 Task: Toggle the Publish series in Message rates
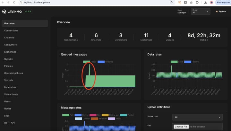coord(127,115)
